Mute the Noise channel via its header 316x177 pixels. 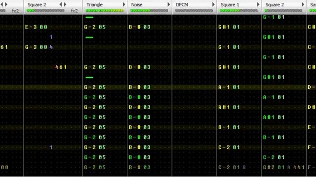[137, 4]
